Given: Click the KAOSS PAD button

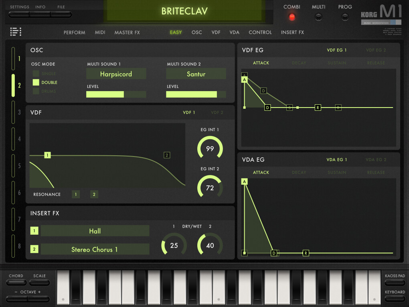Looking at the screenshot, I should [x=395, y=283].
